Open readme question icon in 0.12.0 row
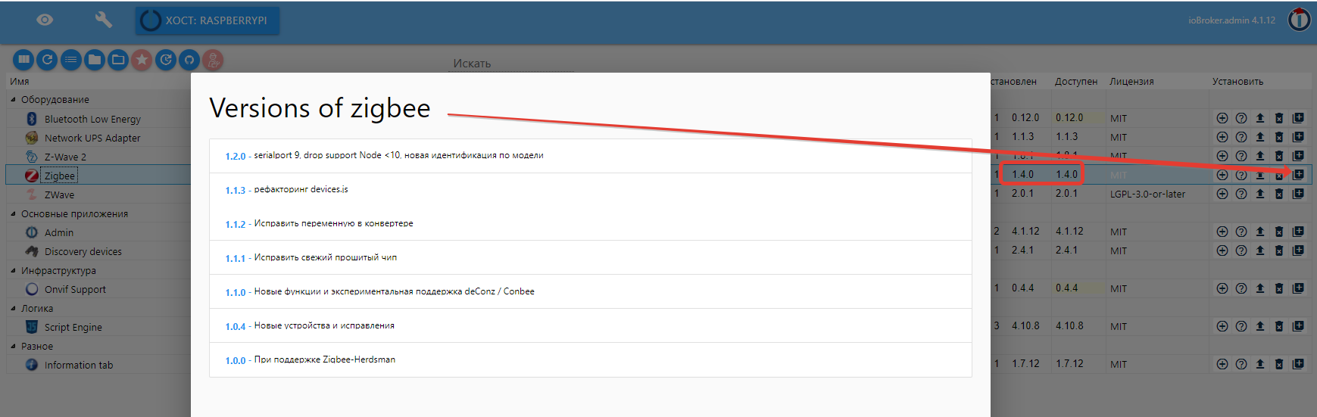The width and height of the screenshot is (1317, 417). click(1241, 118)
